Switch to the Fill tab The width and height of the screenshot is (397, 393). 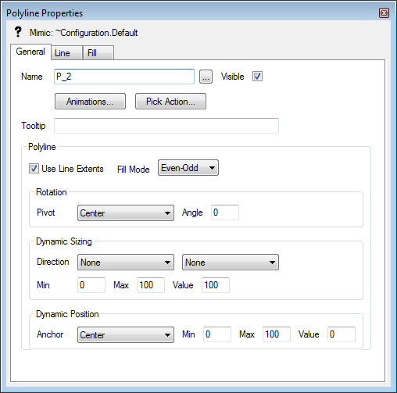[98, 53]
